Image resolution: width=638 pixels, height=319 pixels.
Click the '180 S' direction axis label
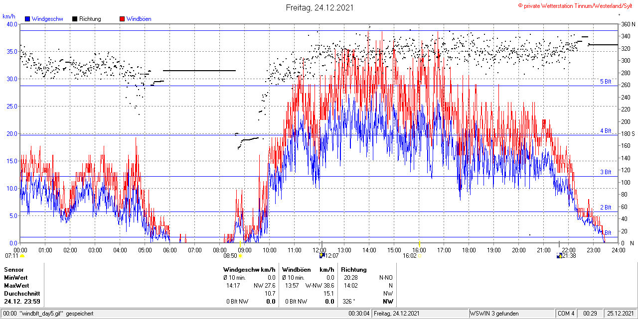(x=628, y=134)
